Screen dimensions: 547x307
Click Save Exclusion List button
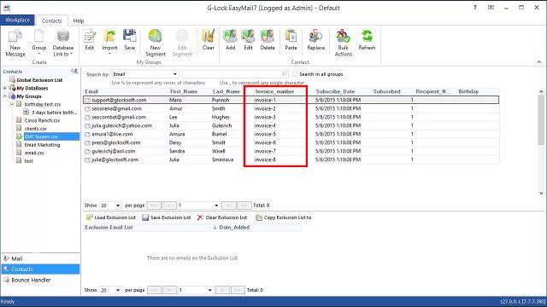pos(167,217)
